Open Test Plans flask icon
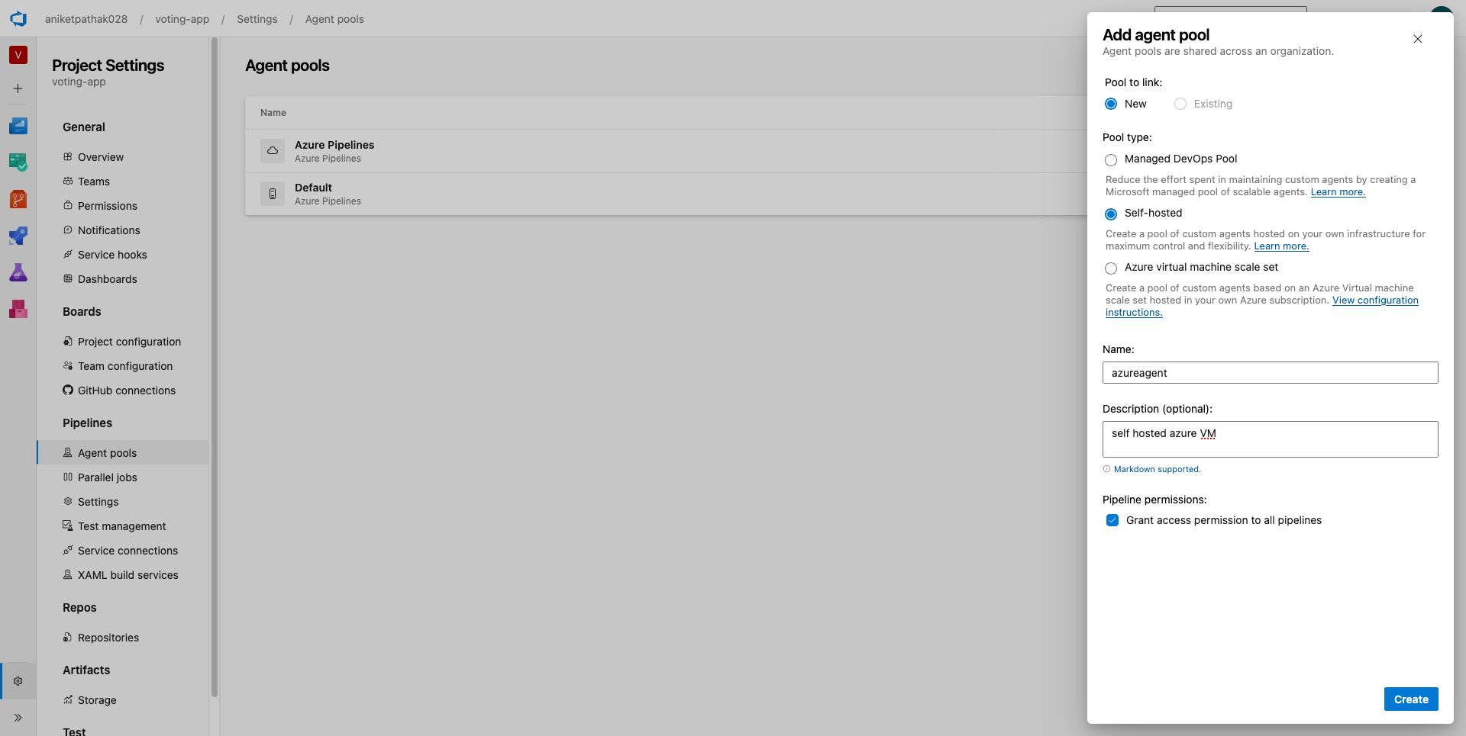Screen dimensions: 1466x736 click(x=18, y=272)
